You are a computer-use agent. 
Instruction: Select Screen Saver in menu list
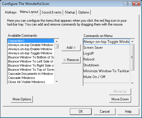pyautogui.click(x=107, y=48)
